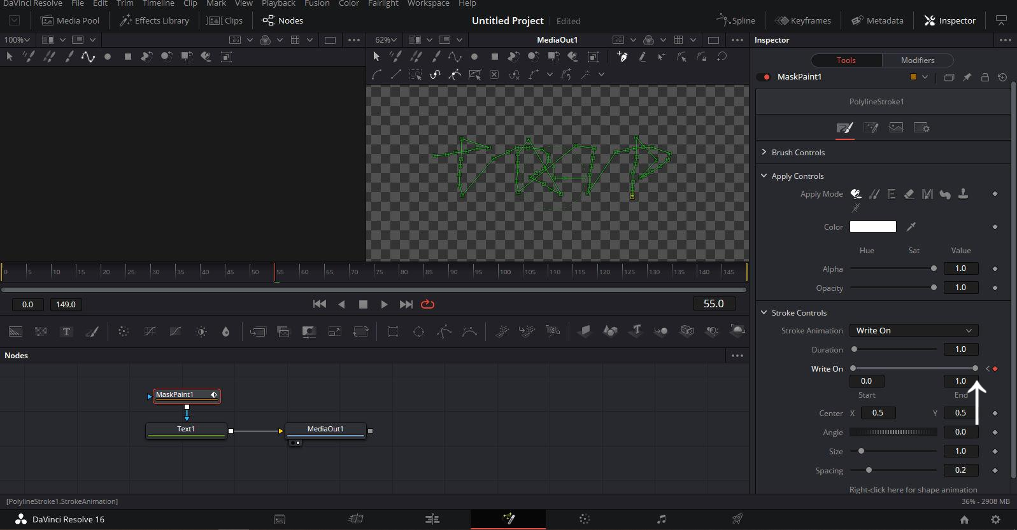Add an Ellipse mask from the toolbar
This screenshot has width=1017, height=530.
[x=418, y=331]
